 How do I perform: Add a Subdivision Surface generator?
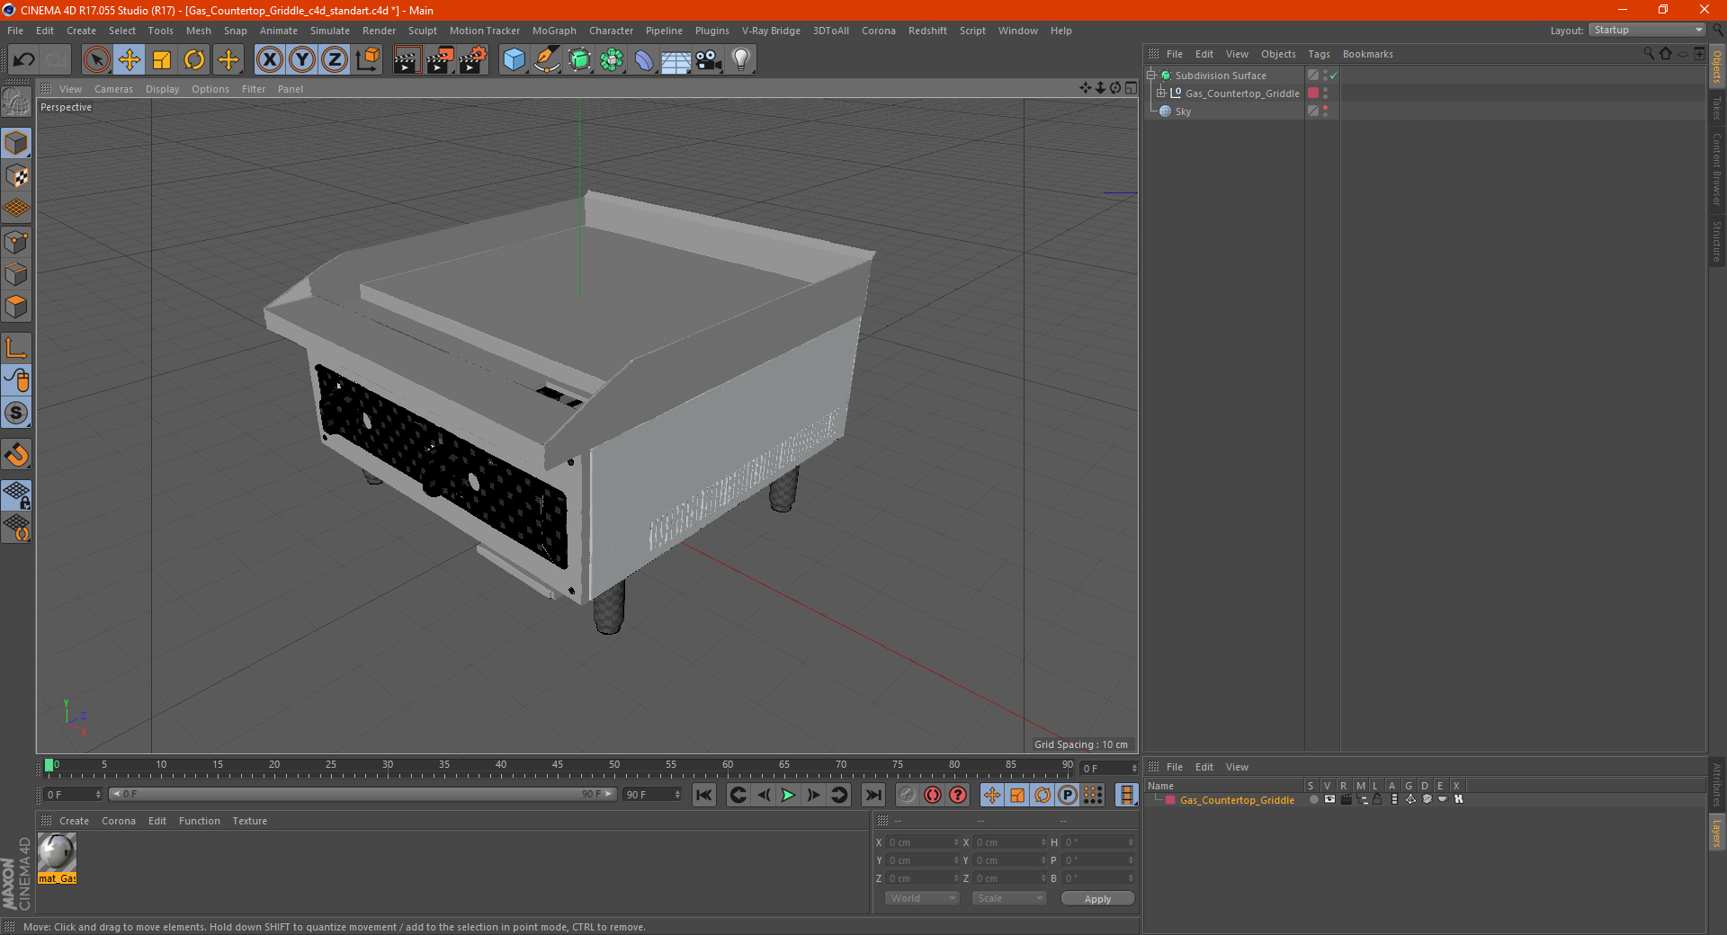(x=580, y=60)
